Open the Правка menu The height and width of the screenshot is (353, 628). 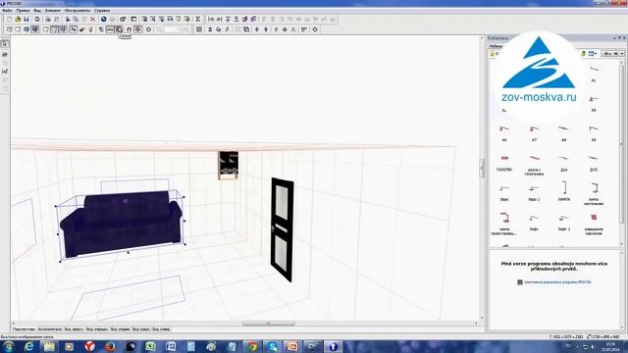click(23, 11)
